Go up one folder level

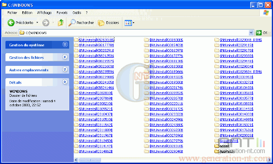(x=61, y=23)
